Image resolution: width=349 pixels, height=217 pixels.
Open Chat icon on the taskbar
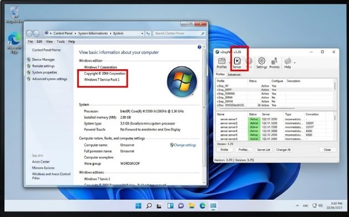pos(181,206)
